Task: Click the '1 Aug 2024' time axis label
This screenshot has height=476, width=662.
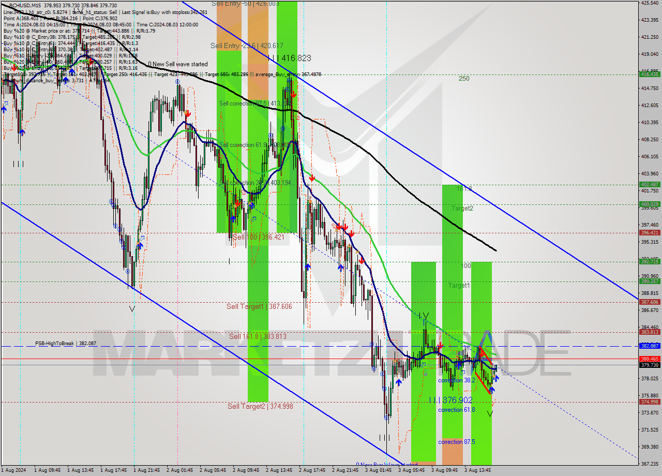Action: [x=14, y=470]
